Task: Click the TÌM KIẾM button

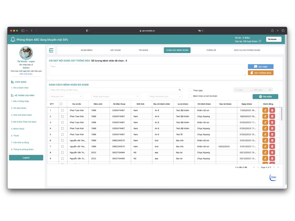Action: [265, 97]
